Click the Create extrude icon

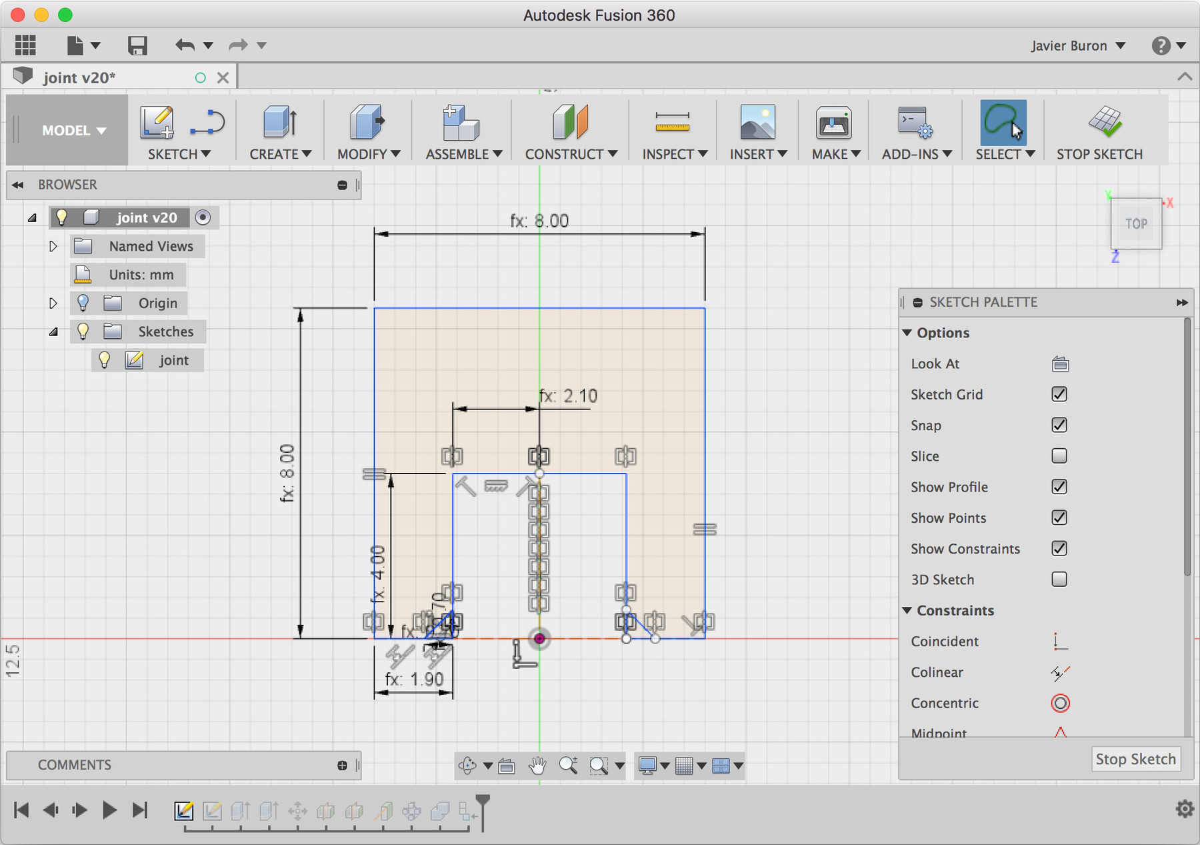point(280,122)
